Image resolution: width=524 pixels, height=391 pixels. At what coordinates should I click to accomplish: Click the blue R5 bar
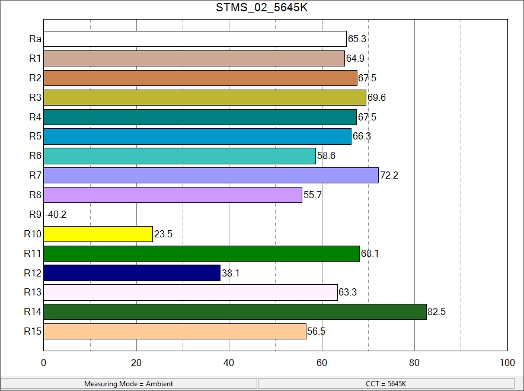coord(197,136)
